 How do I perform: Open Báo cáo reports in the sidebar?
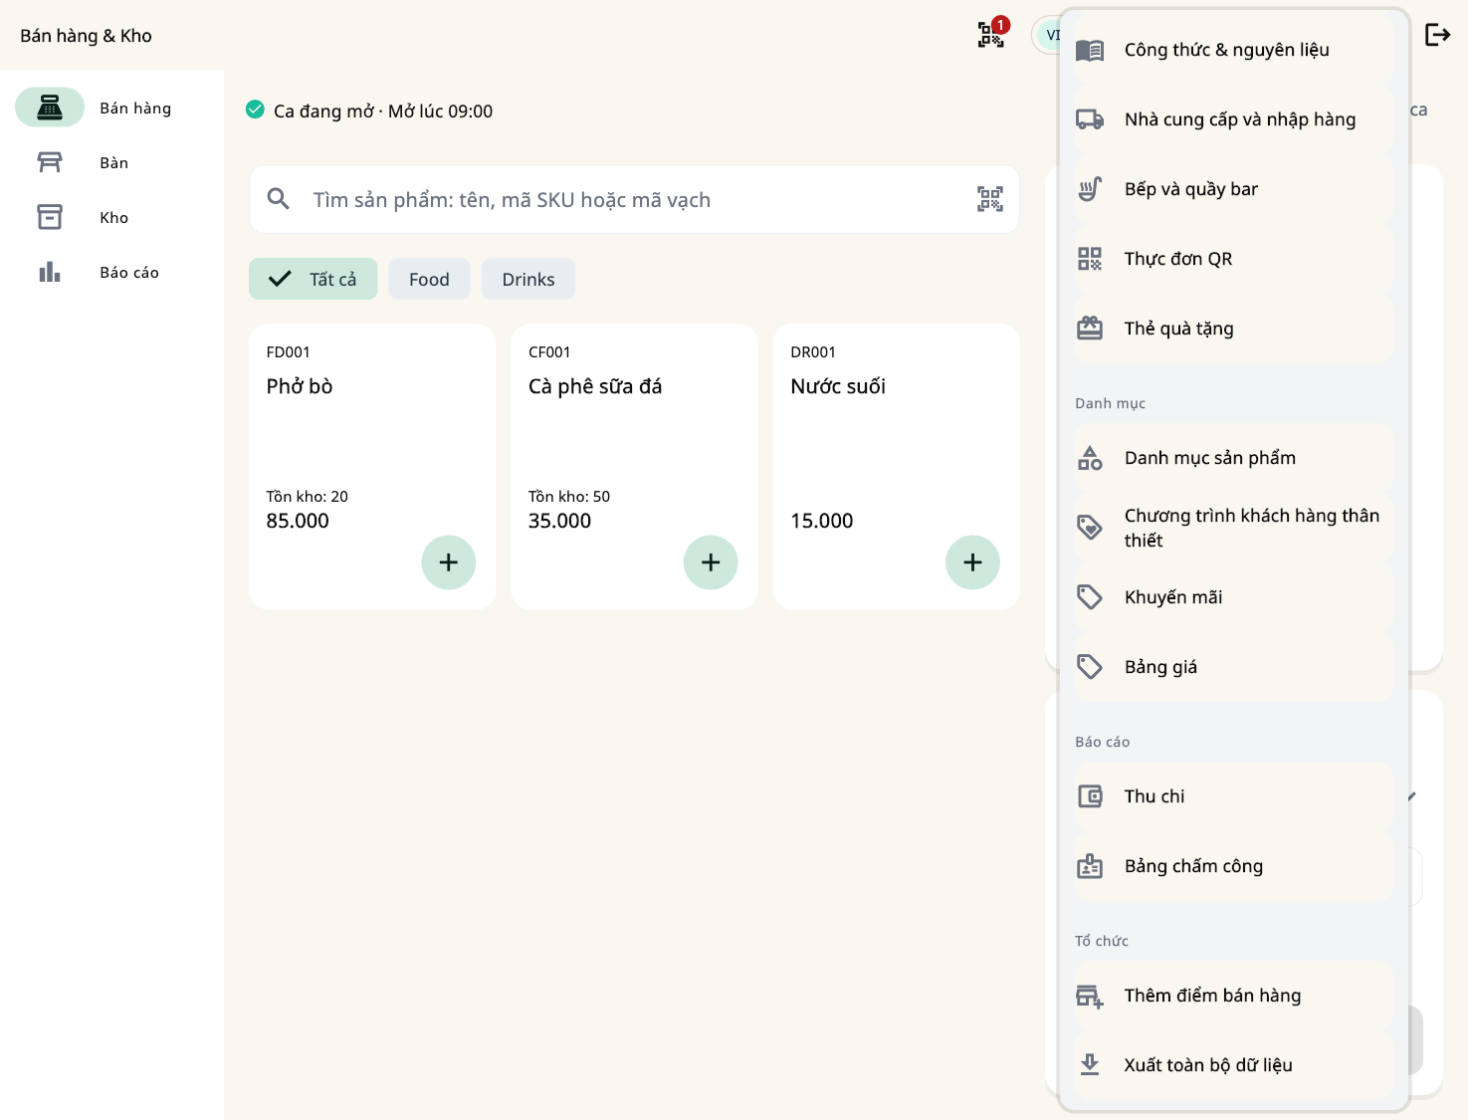click(111, 272)
